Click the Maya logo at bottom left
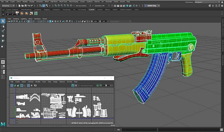 tap(3, 124)
